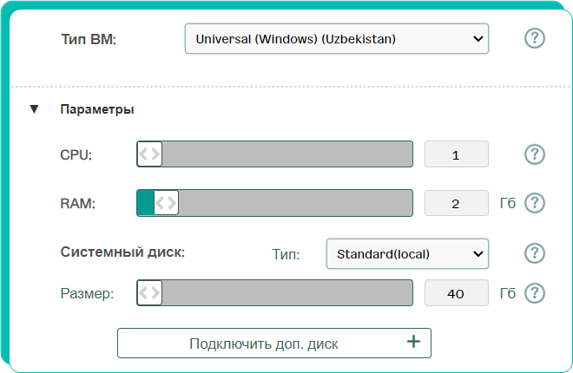Focus the RAM value field showing 2

(456, 203)
